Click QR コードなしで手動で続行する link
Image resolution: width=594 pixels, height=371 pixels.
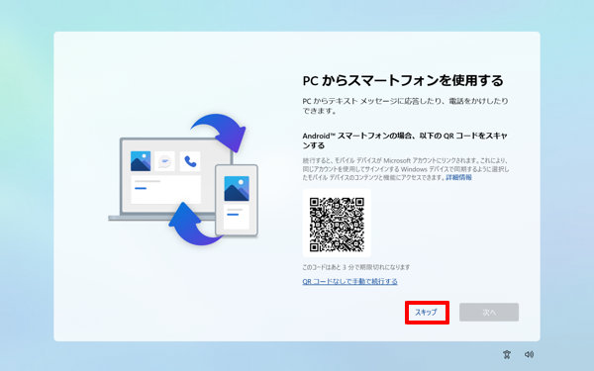pyautogui.click(x=349, y=281)
